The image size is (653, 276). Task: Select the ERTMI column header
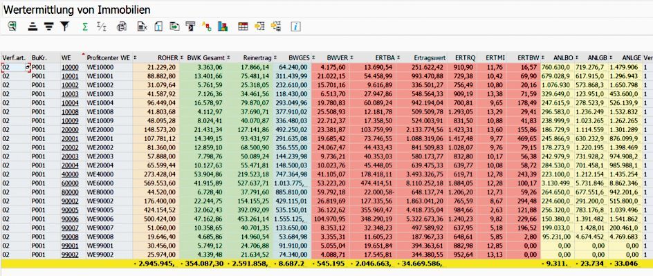tap(492, 58)
